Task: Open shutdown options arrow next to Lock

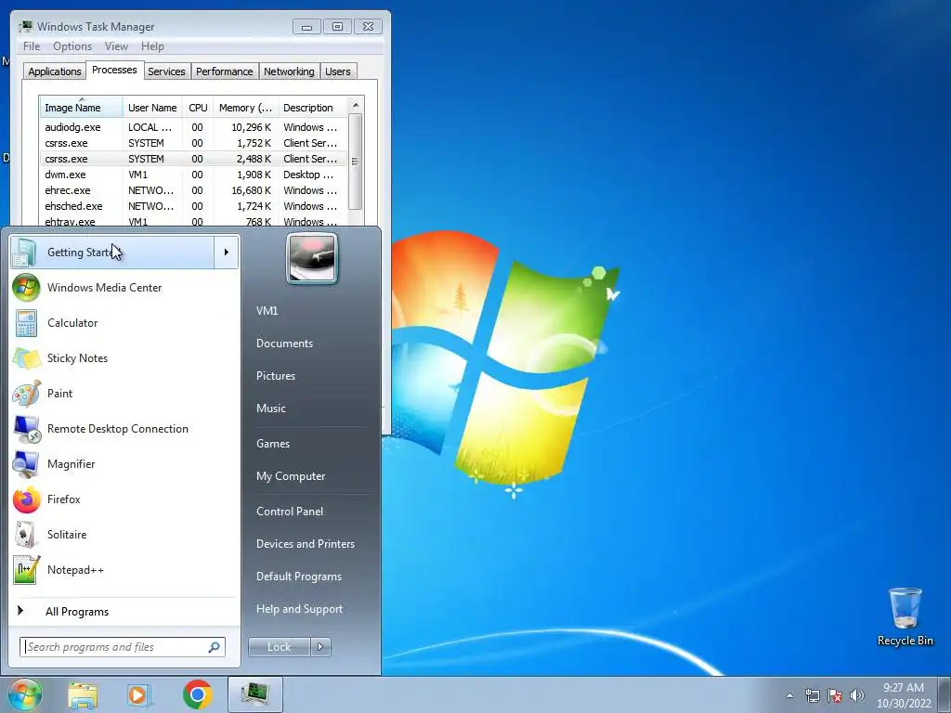Action: pyautogui.click(x=320, y=647)
